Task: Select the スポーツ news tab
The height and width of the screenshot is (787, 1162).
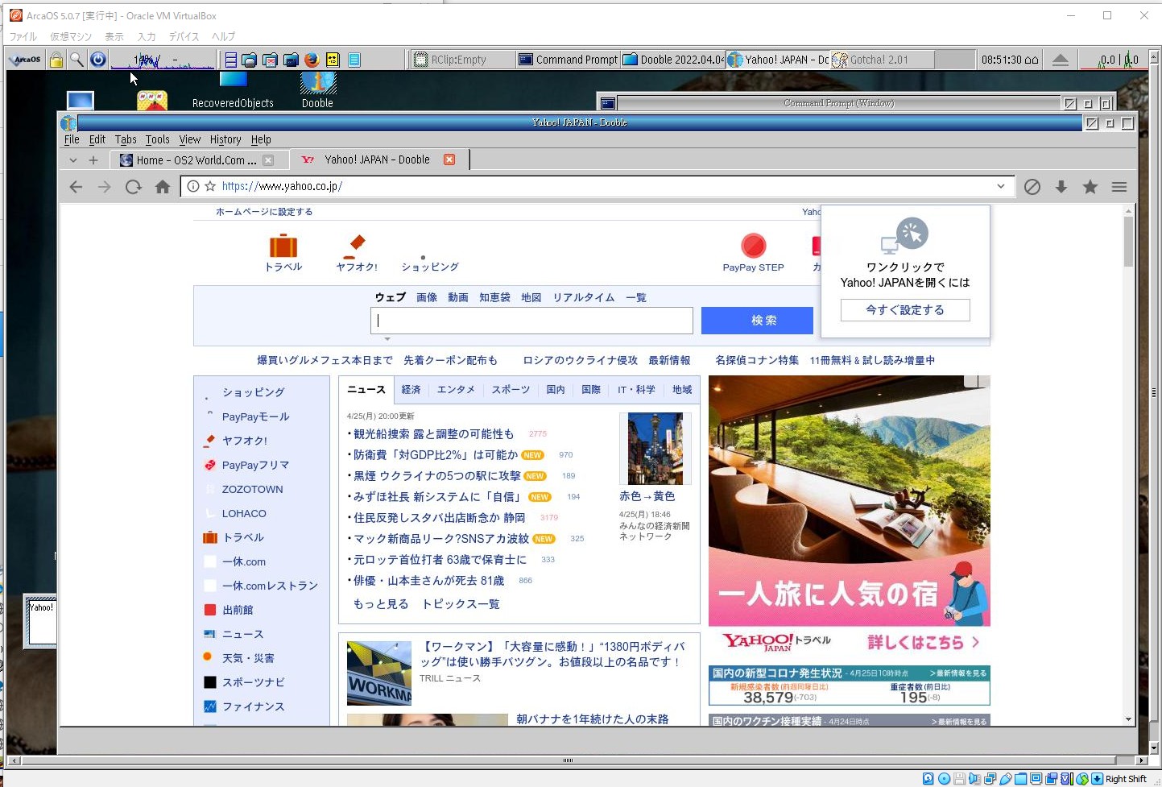Action: (511, 389)
